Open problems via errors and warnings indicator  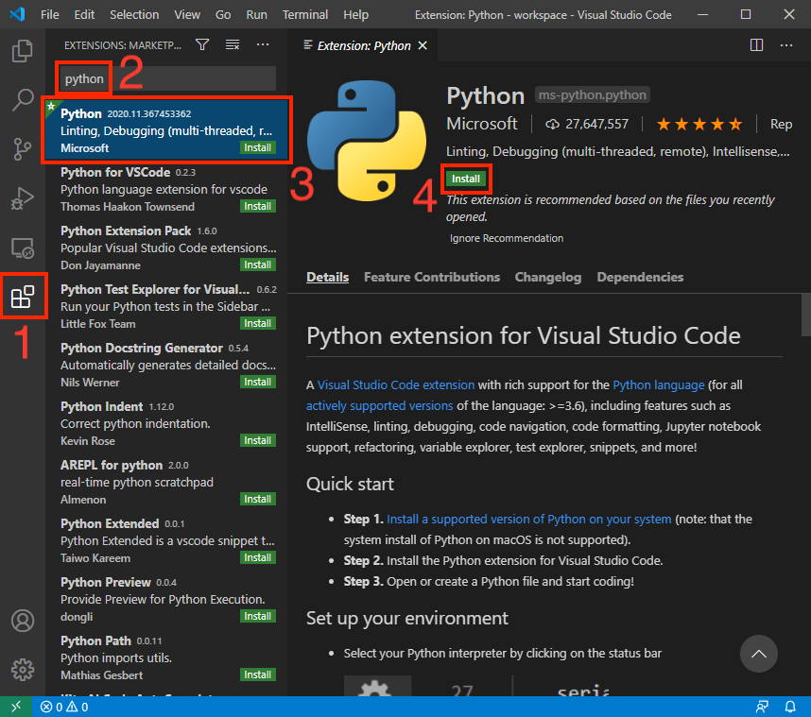(64, 707)
